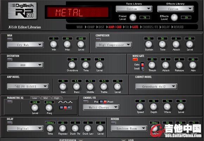Toggle the Parametric EQ on/off button
The height and width of the screenshot is (141, 204).
[x=9, y=102]
